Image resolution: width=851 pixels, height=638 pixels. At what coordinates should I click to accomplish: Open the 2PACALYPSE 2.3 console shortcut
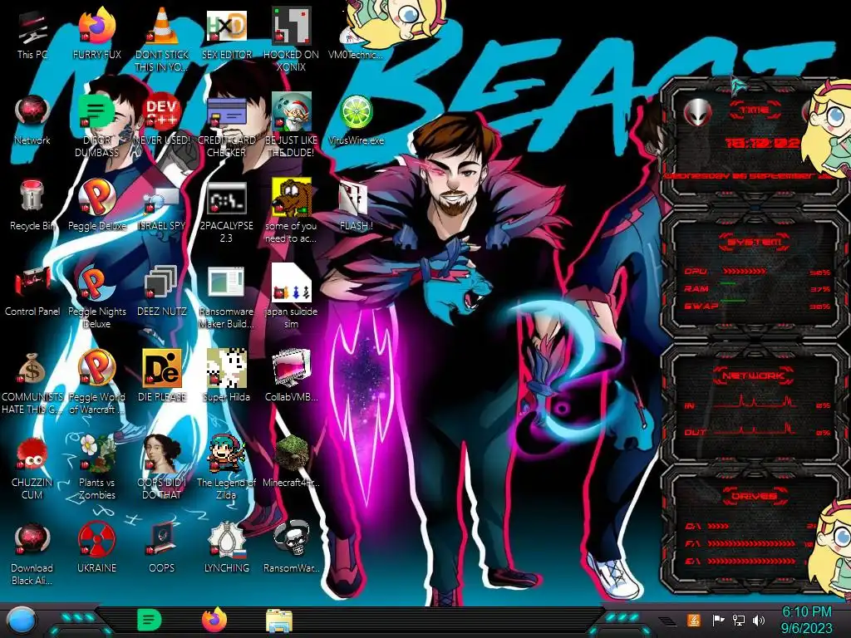tap(226, 212)
